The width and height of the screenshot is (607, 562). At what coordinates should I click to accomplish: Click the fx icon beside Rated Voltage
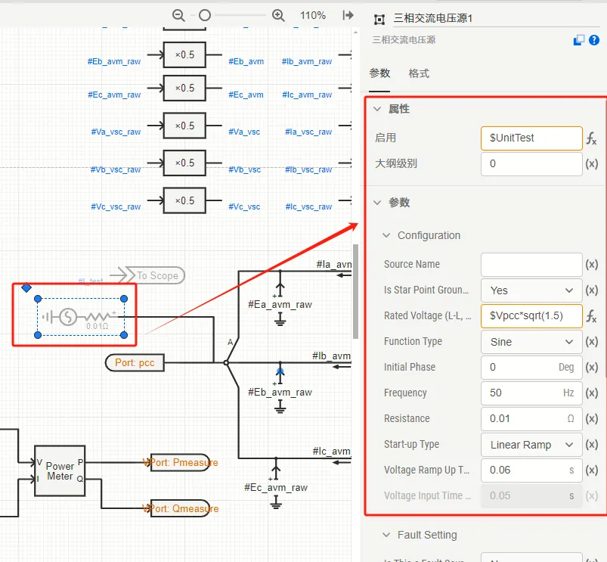(592, 316)
